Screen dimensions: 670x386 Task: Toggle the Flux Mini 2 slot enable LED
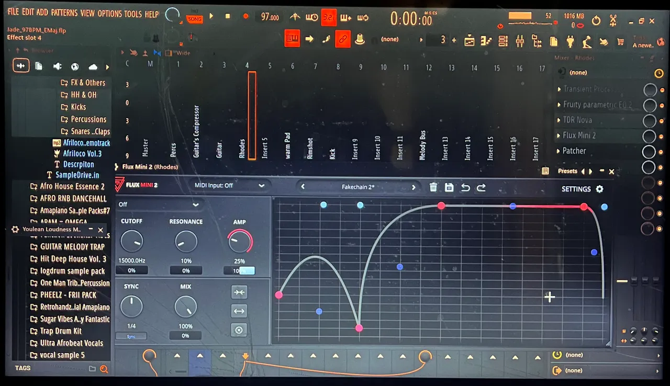pyautogui.click(x=662, y=137)
